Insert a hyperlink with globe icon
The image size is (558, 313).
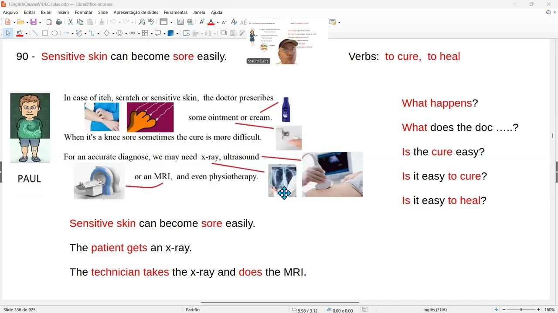tap(190, 22)
